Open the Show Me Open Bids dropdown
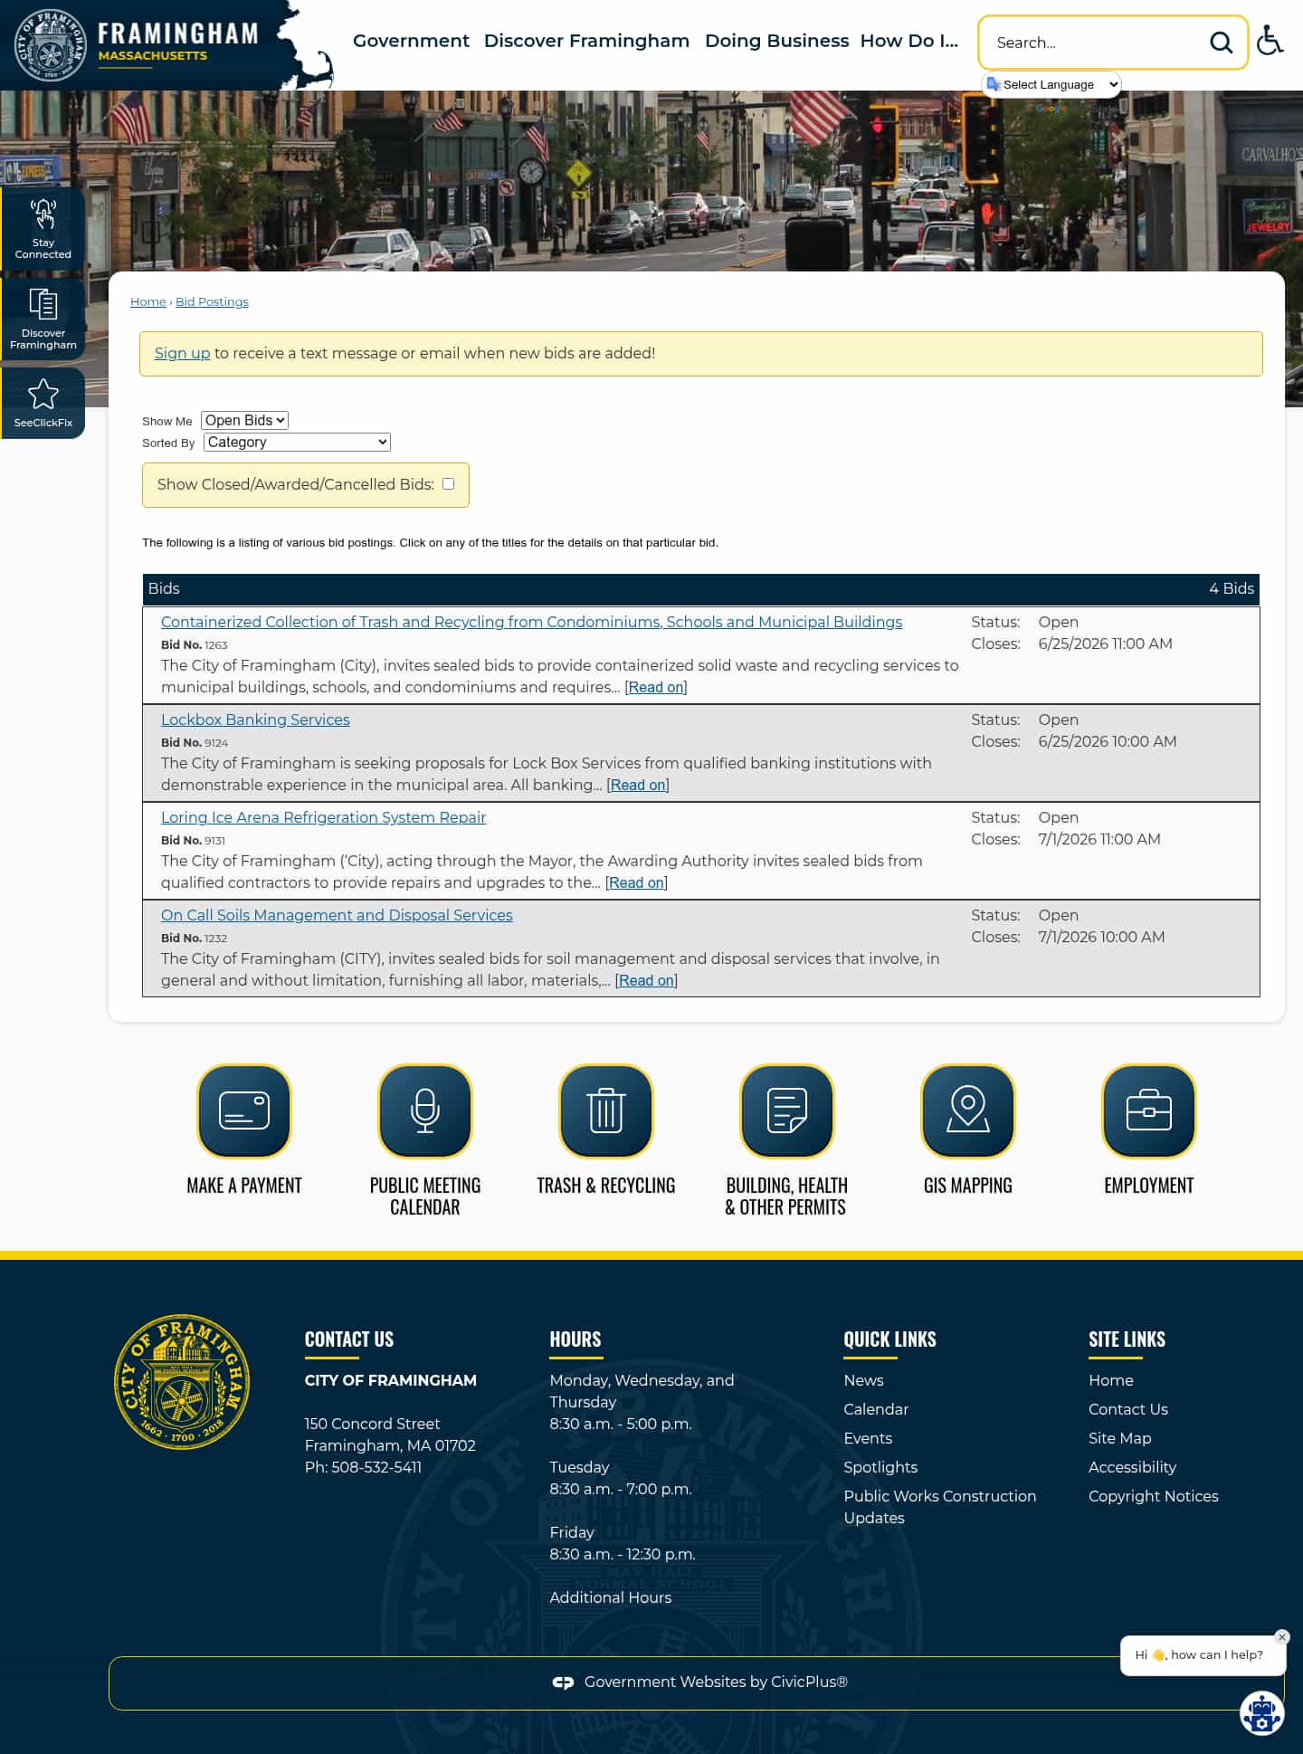 click(244, 420)
